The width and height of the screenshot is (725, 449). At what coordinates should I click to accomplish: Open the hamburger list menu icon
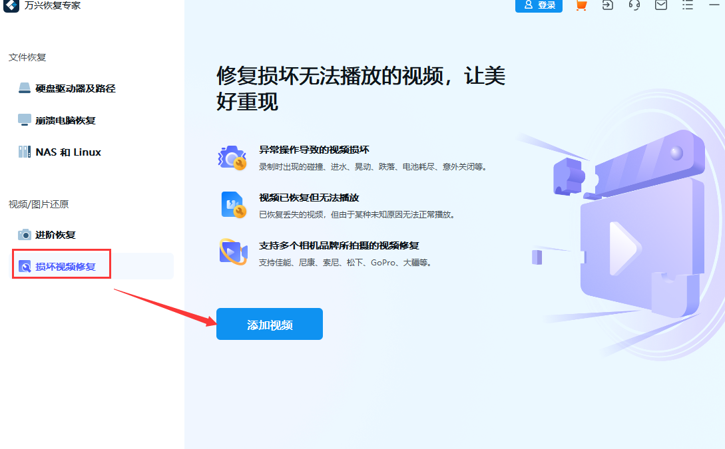pos(688,6)
